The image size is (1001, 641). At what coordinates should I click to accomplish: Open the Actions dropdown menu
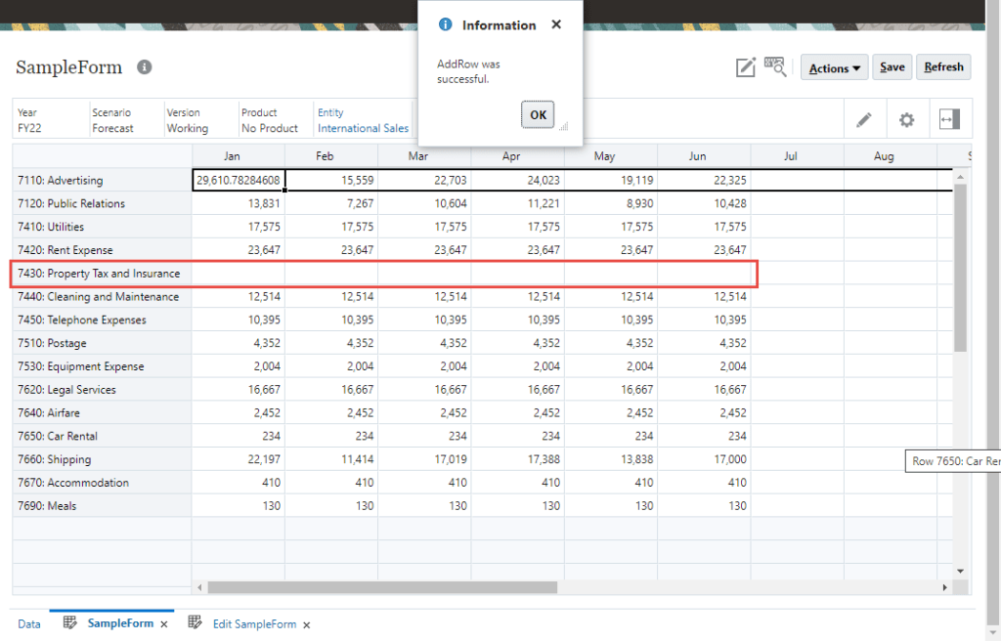[835, 67]
